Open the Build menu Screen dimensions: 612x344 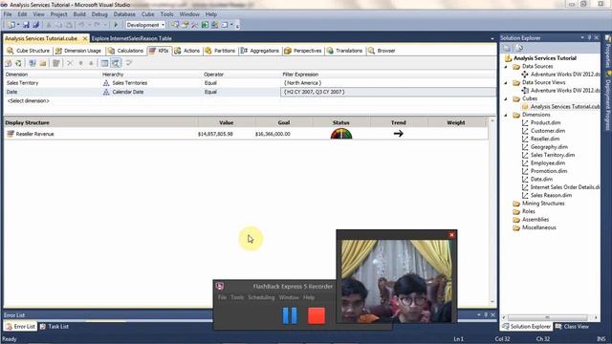[79, 14]
